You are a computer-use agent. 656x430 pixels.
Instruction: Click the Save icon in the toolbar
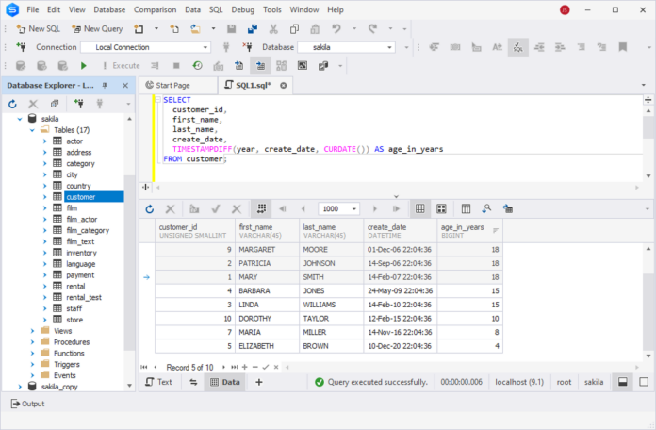[231, 29]
